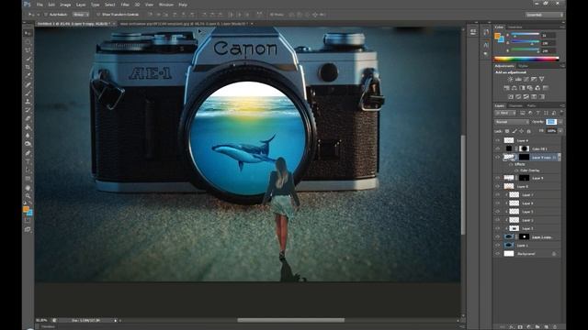Add a Curves adjustment layer
Screen dimensions: 588x330
click(x=526, y=80)
